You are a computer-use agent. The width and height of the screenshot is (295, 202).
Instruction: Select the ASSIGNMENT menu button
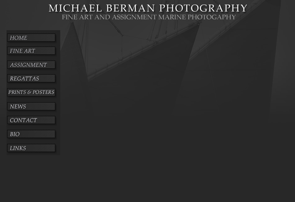(x=31, y=65)
